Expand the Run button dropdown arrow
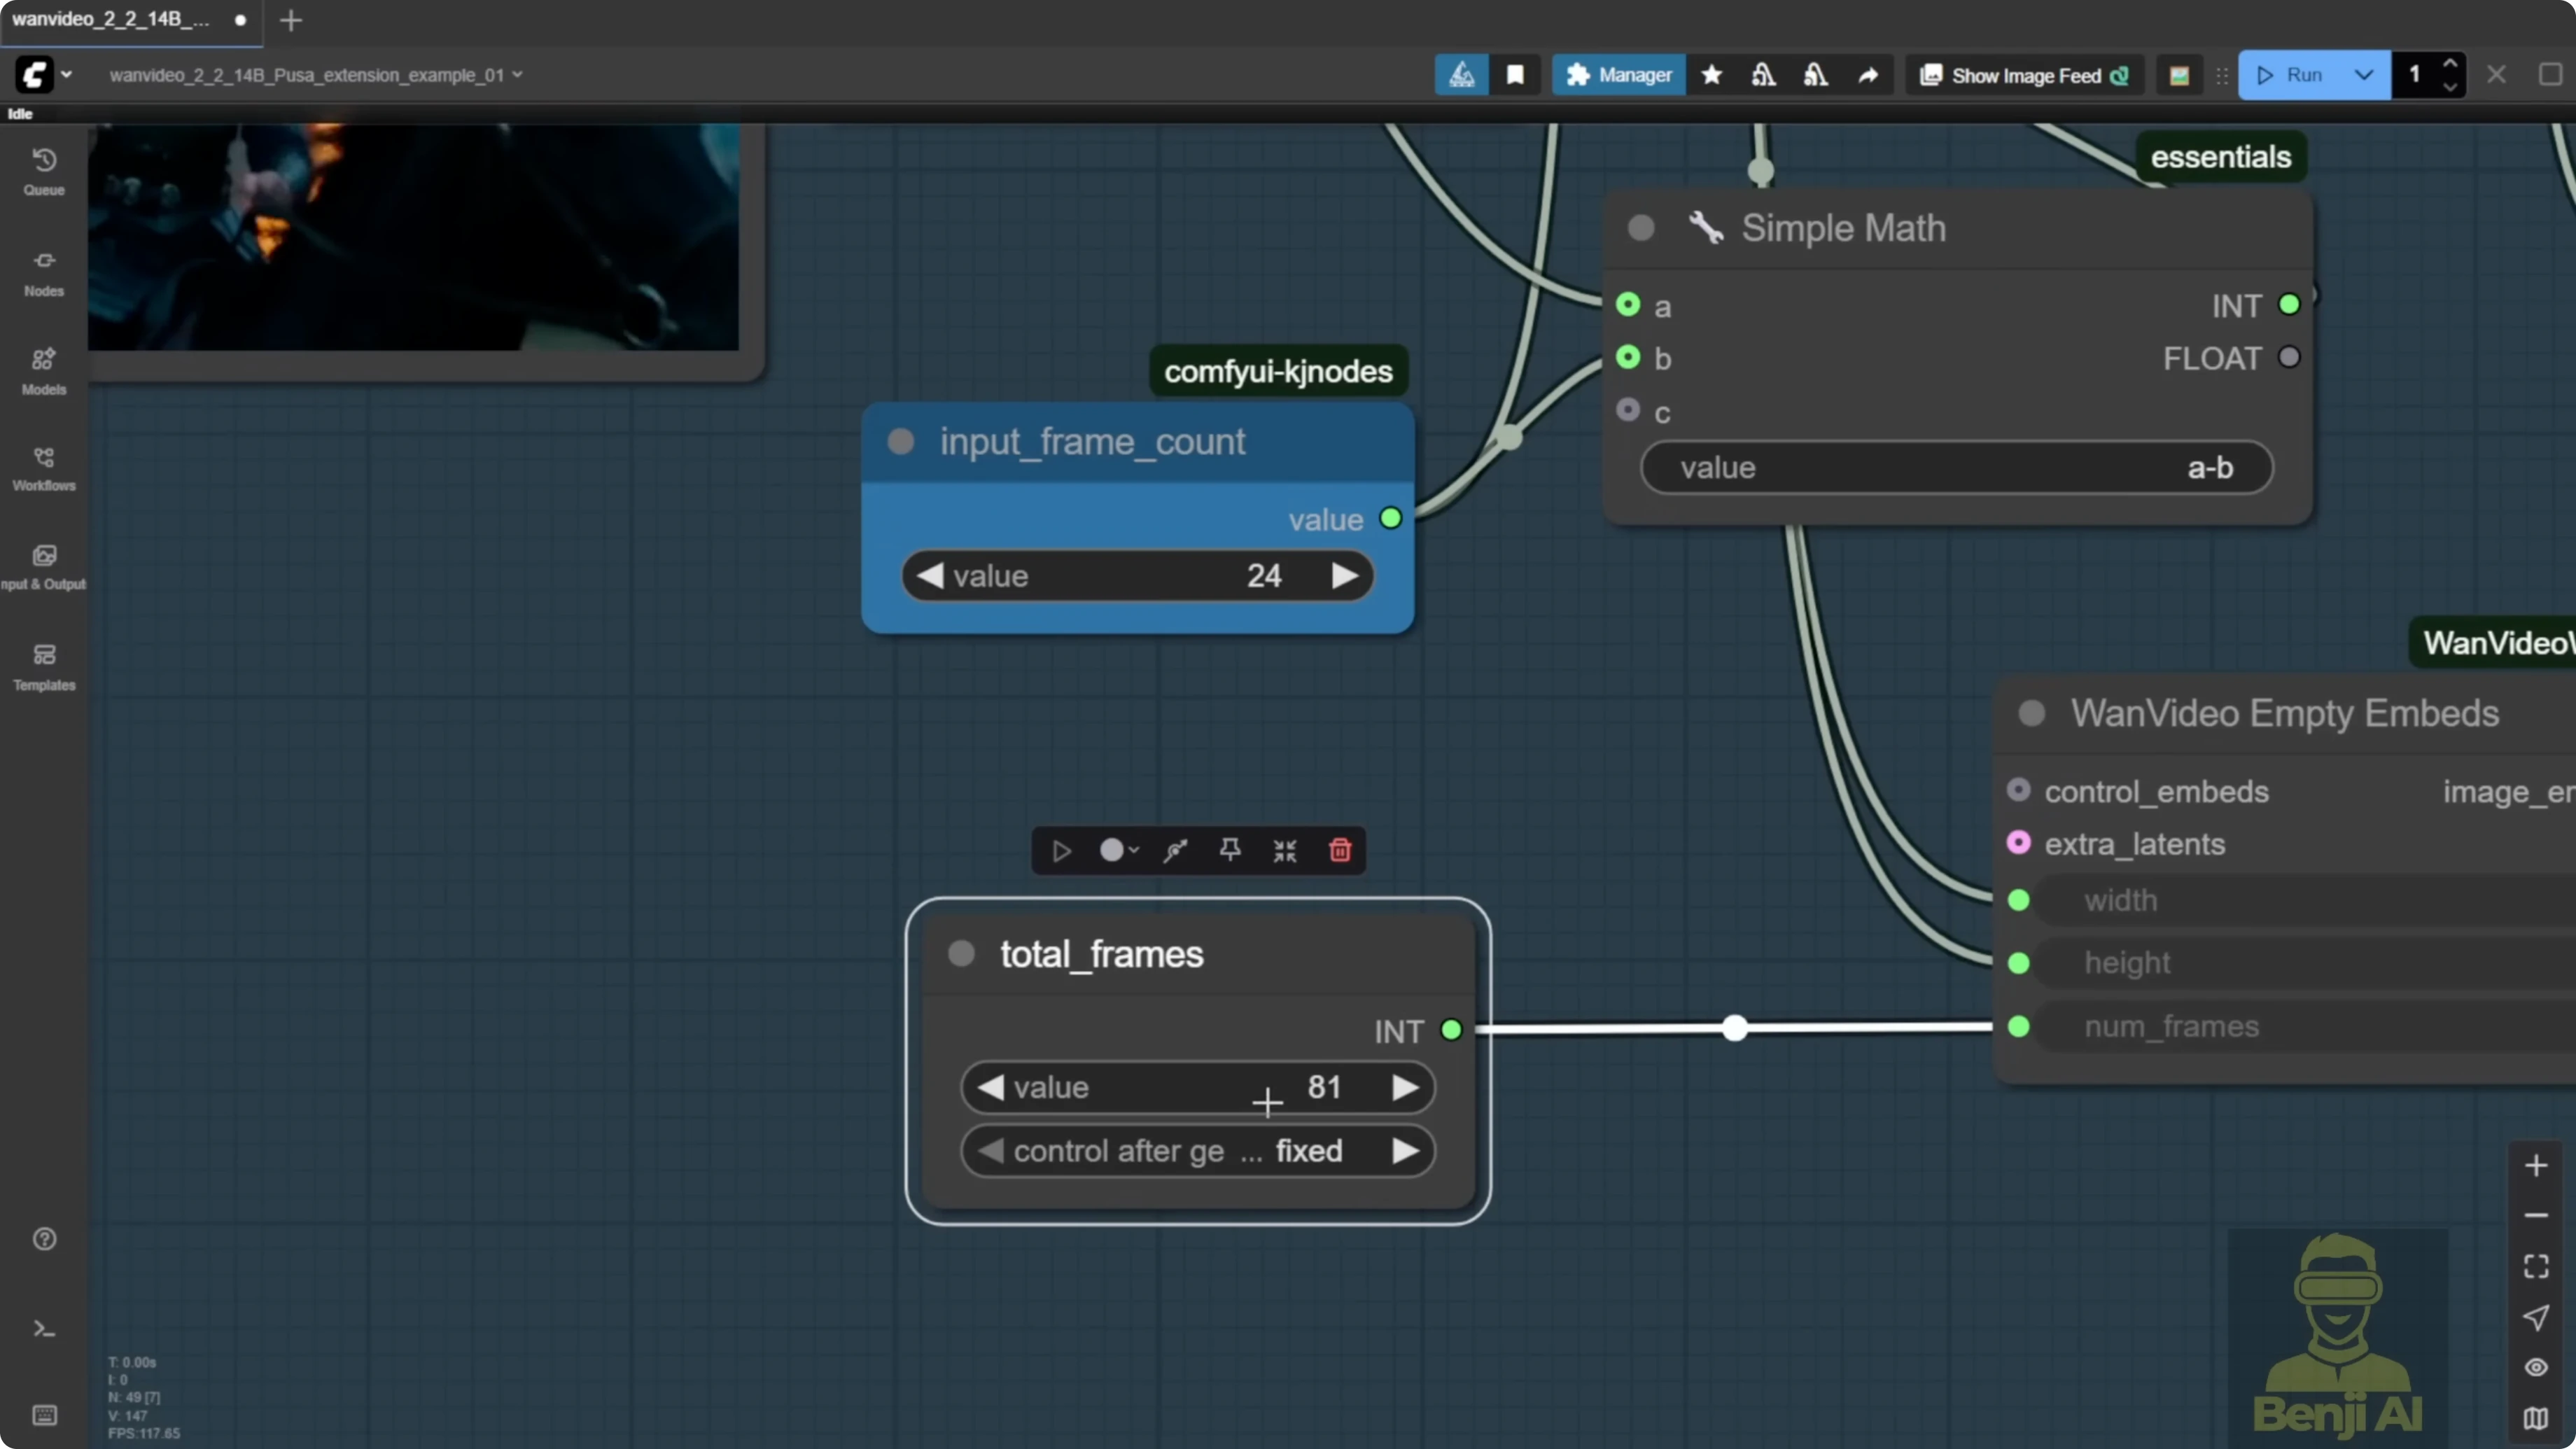The image size is (2576, 1449). tap(2364, 75)
